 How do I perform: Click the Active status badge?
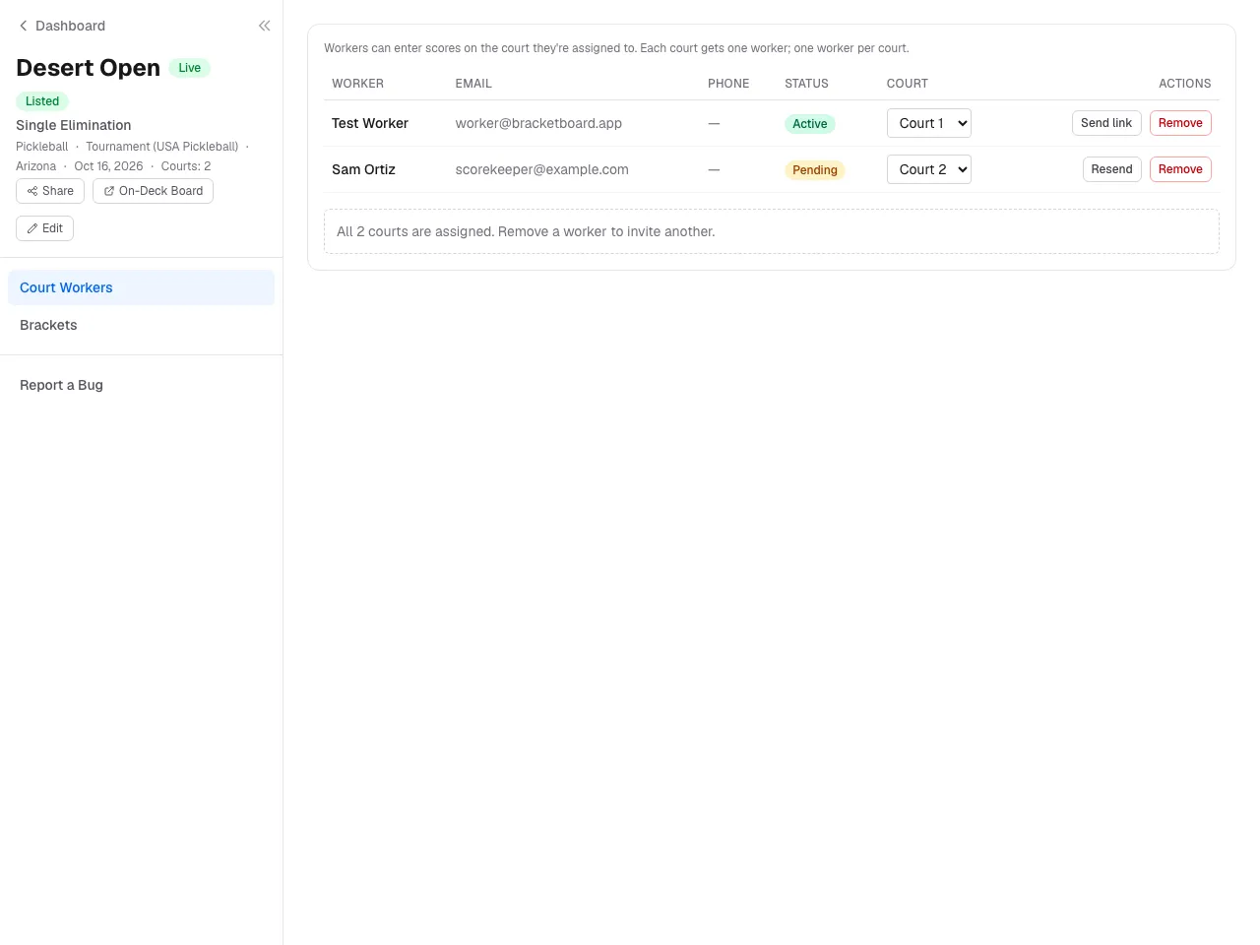click(x=810, y=124)
